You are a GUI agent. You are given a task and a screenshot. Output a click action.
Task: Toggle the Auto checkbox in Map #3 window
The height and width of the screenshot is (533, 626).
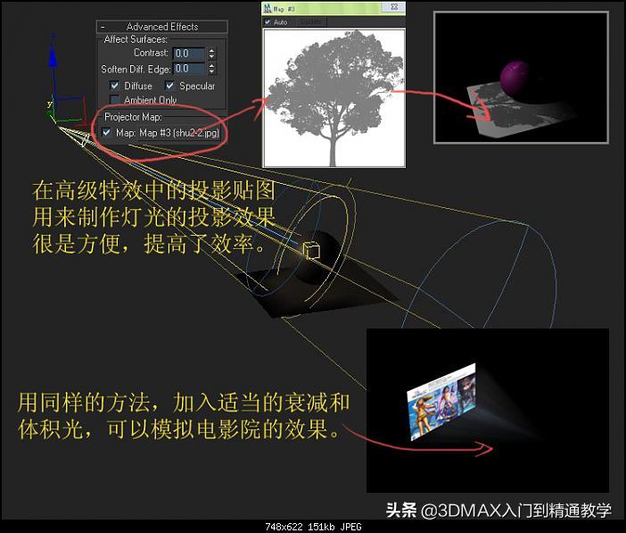click(x=268, y=22)
